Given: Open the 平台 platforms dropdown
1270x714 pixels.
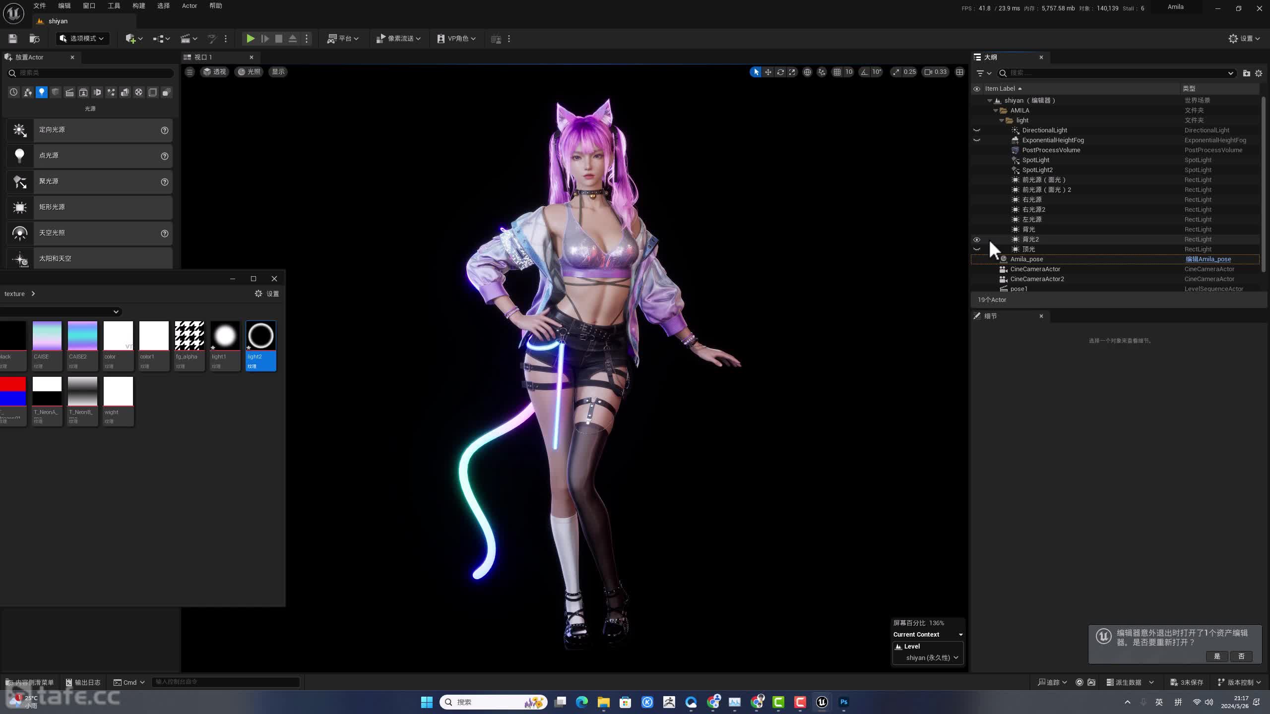Looking at the screenshot, I should [343, 39].
